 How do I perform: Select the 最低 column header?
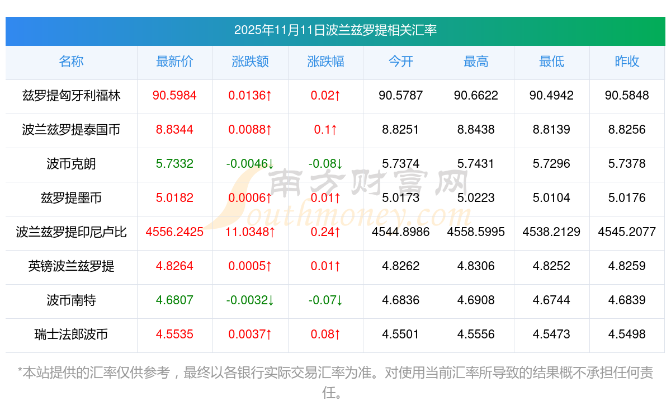(x=551, y=62)
